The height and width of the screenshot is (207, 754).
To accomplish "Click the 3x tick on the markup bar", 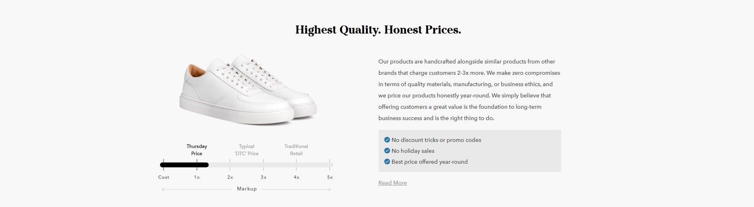I will [x=263, y=165].
